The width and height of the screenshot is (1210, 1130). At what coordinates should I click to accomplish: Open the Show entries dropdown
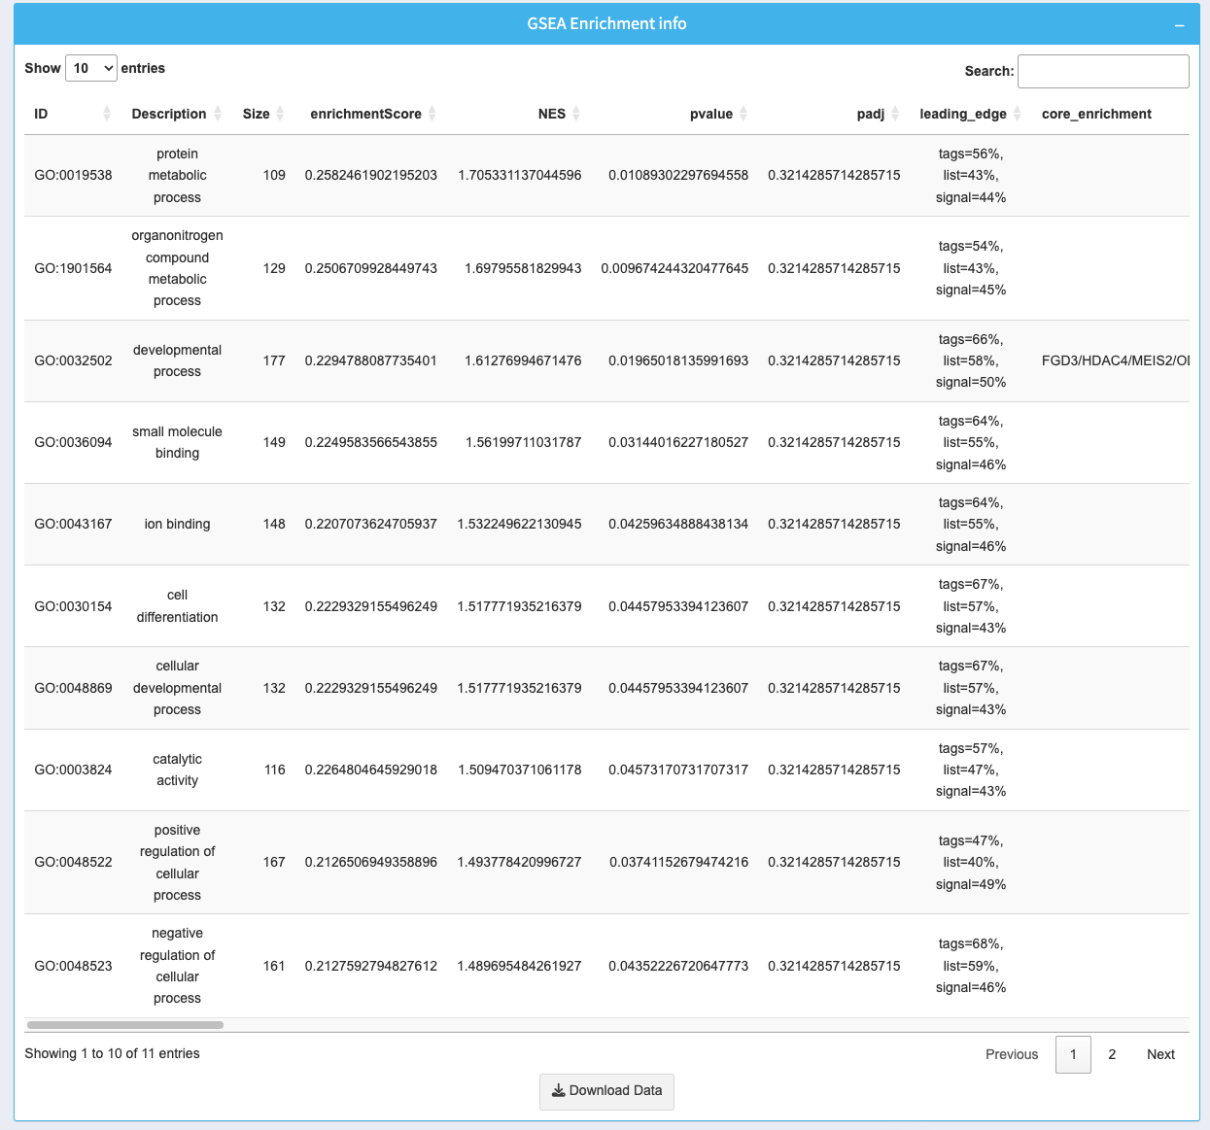point(91,68)
